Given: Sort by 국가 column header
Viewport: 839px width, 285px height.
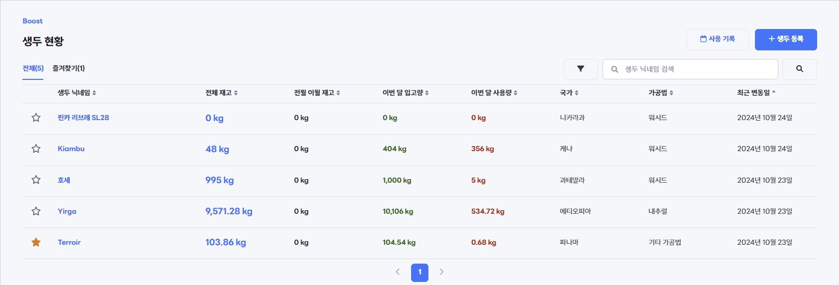Looking at the screenshot, I should point(569,93).
